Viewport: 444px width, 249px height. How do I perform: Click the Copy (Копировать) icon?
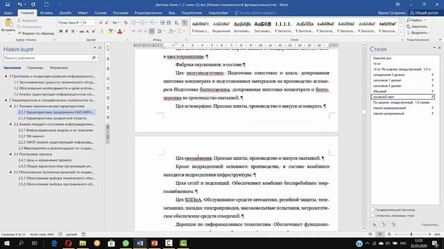click(19, 27)
